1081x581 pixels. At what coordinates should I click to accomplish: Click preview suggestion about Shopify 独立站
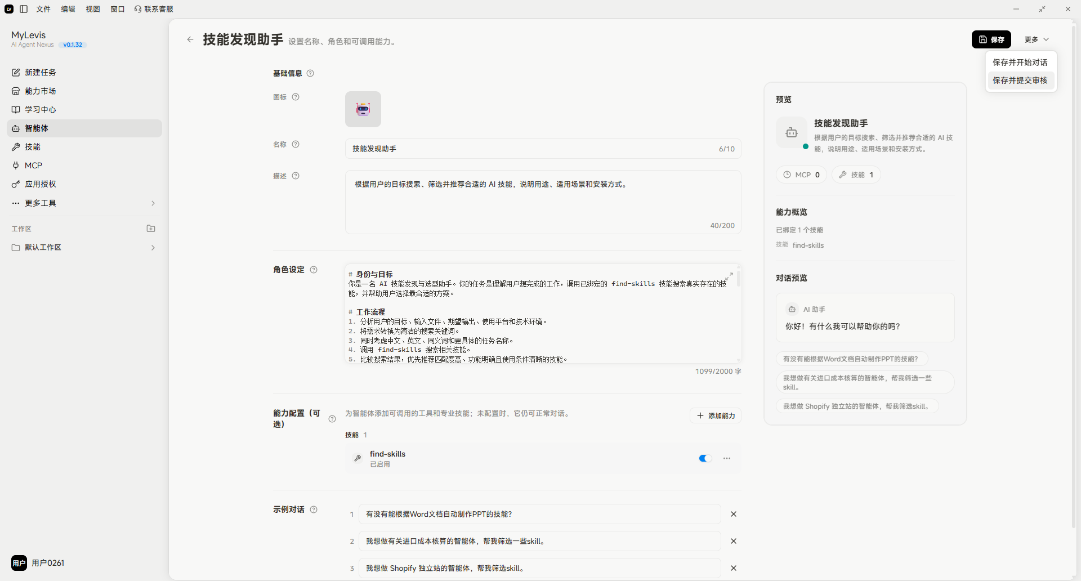pos(857,406)
